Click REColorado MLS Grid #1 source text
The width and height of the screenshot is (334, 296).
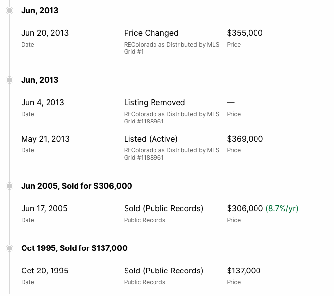pyautogui.click(x=172, y=49)
